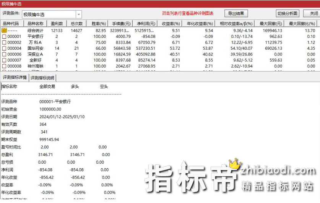This screenshot has height=203, width=320.
Task: Click the 期末权益 value 999145.94
Action: pos(49,140)
